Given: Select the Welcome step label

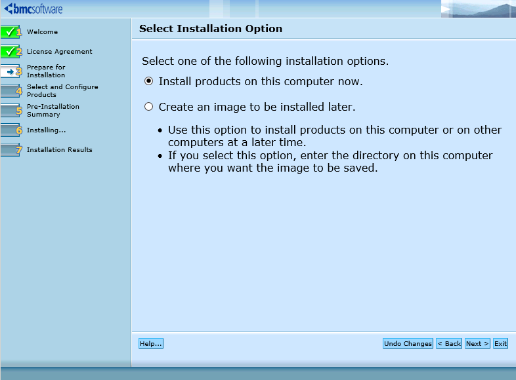Looking at the screenshot, I should (43, 32).
